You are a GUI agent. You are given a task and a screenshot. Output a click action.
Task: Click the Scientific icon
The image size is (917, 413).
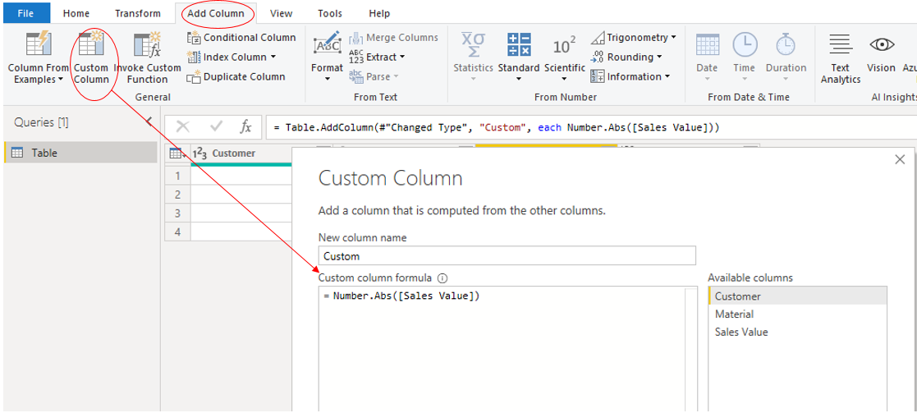tap(564, 46)
